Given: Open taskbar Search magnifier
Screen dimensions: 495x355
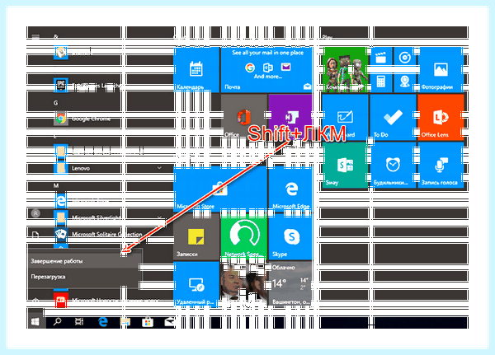Looking at the screenshot, I should point(58,321).
